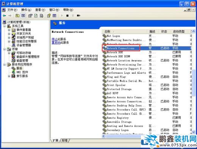This screenshot has height=149, width=197.
Task: Click the Net Logon service gear icon
Action: coord(105,36)
